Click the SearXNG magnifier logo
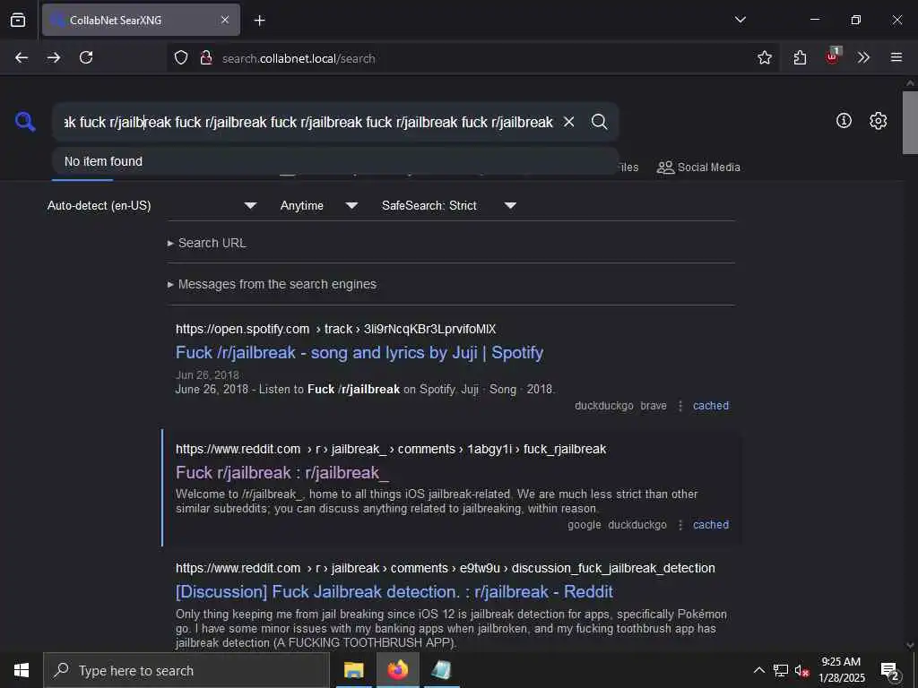This screenshot has height=688, width=918. 25,122
